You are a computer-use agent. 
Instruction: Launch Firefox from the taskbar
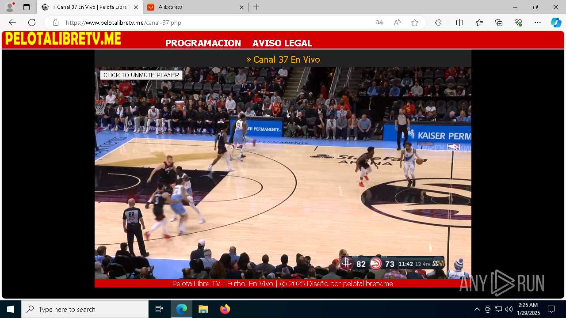click(x=225, y=309)
